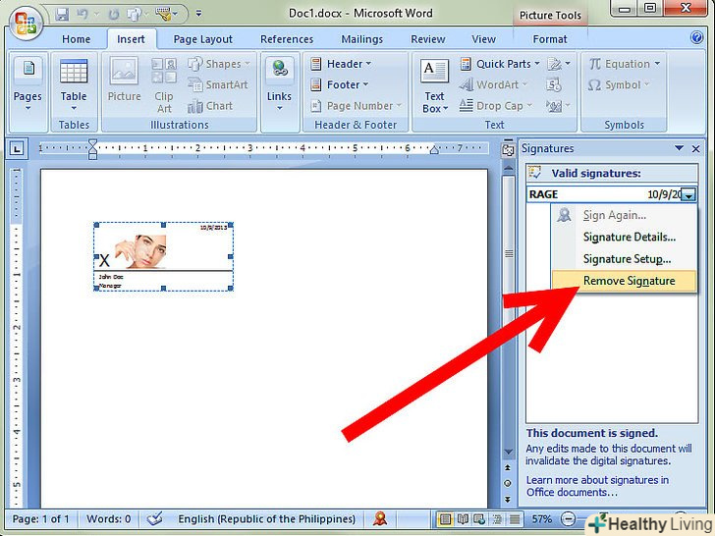Open the Picture Tools Format tab

point(550,39)
